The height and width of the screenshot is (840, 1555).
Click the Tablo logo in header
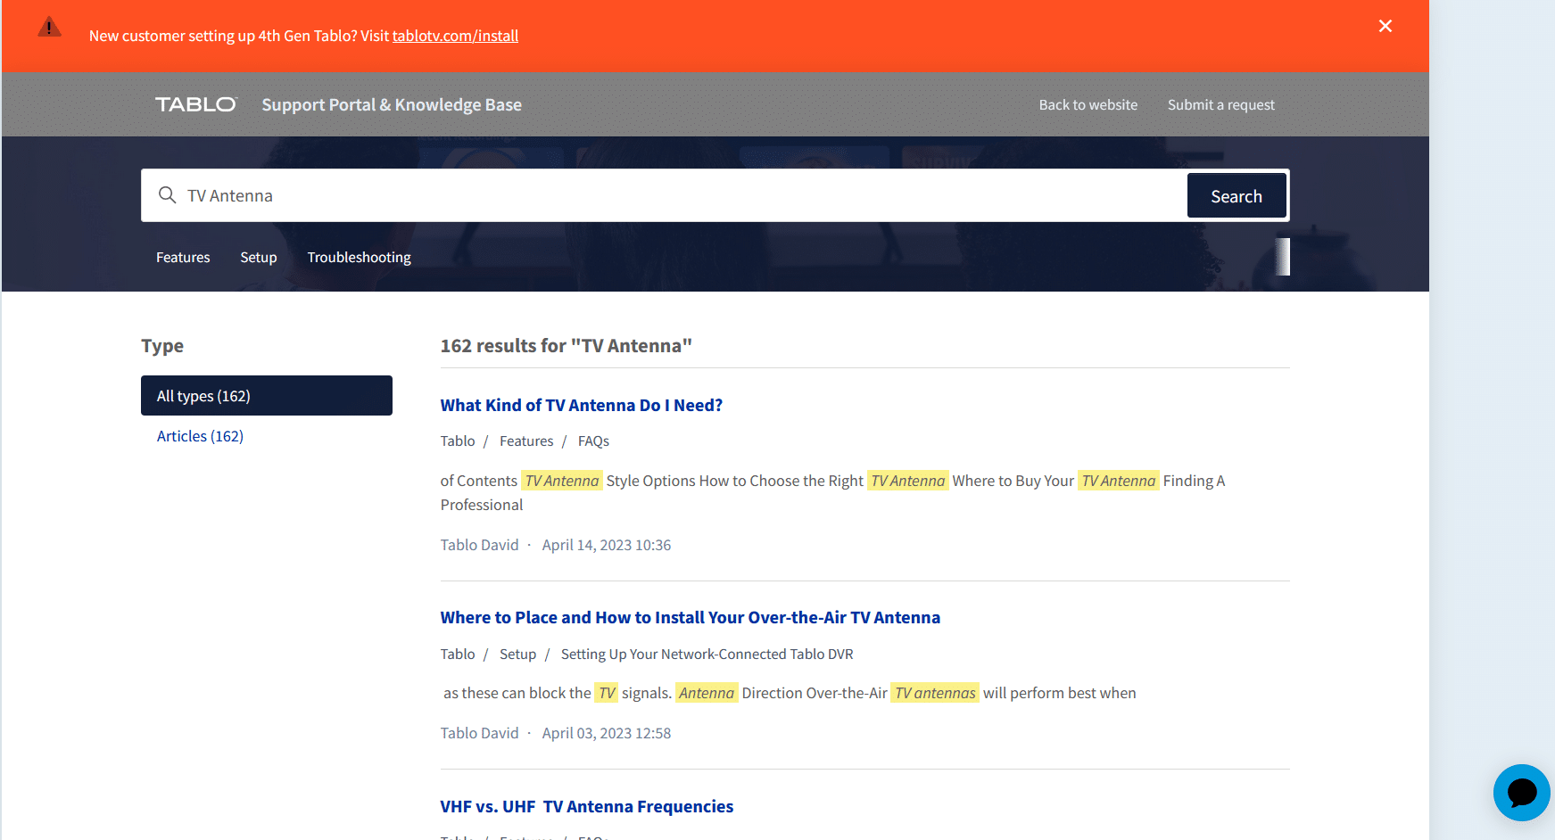[196, 104]
